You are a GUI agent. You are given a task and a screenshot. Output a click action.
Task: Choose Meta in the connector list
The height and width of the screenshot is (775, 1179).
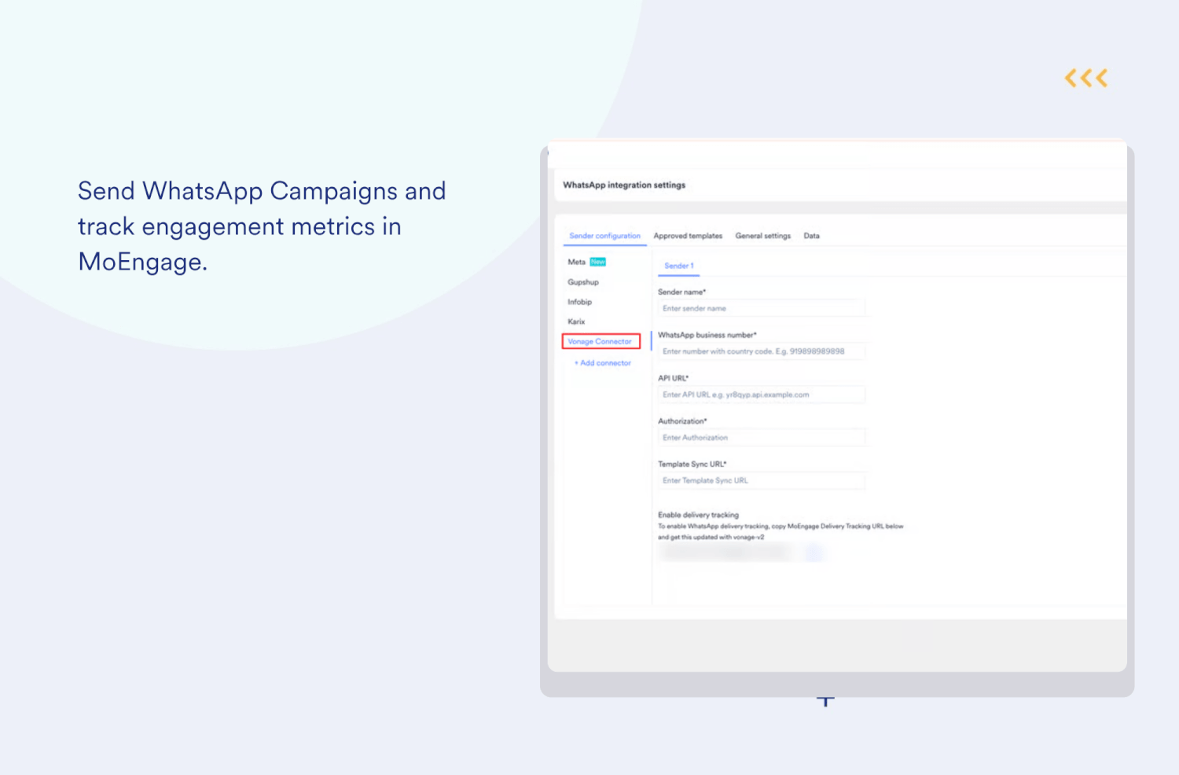click(x=577, y=262)
